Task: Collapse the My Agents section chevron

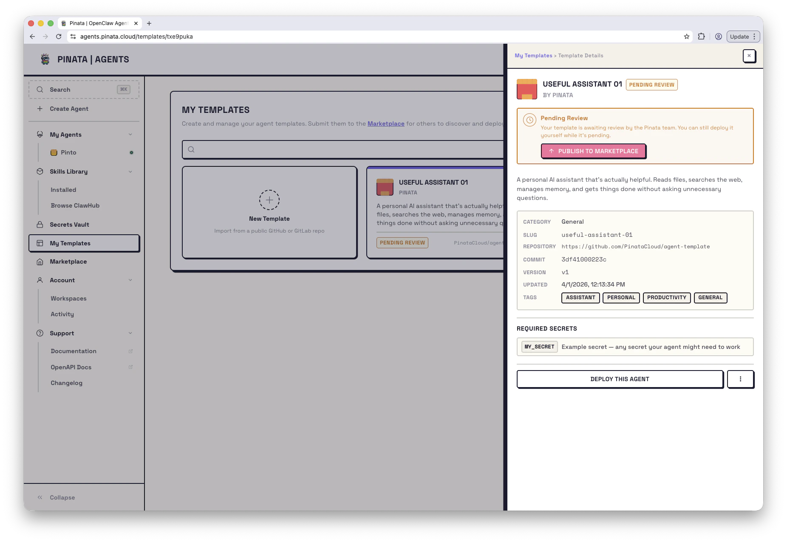Action: [x=130, y=135]
